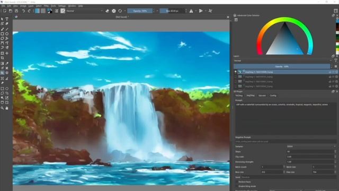Viewport: 339px width, 191px height.
Task: Click the Negative Prompt field
Action: click(286, 142)
